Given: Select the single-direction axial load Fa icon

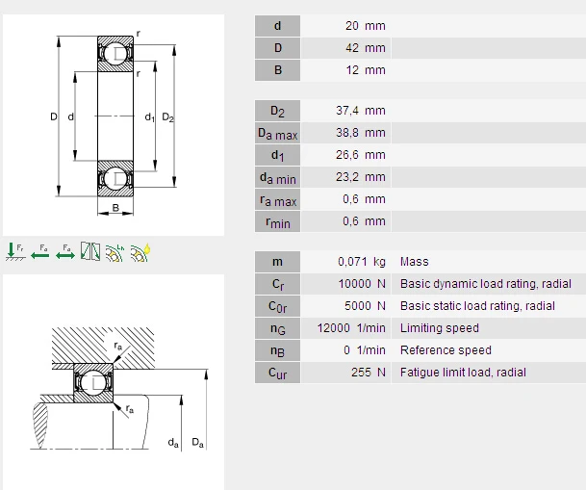Looking at the screenshot, I should pyautogui.click(x=40, y=251).
